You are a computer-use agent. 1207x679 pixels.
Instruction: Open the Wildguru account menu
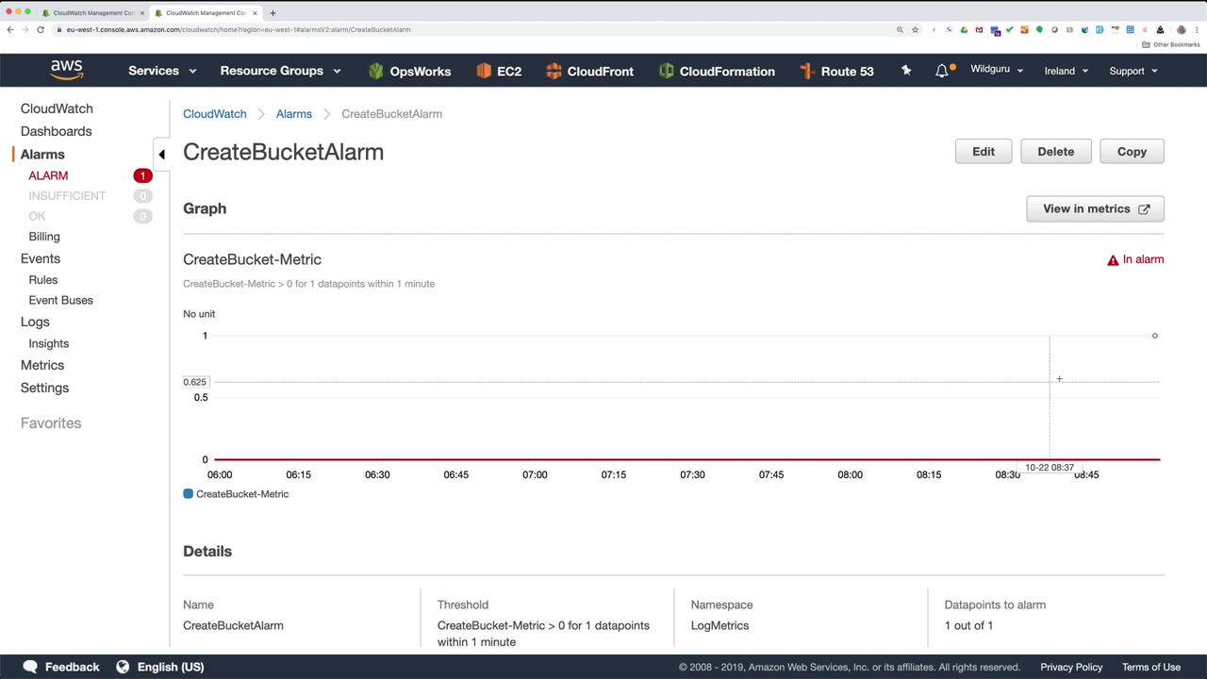click(x=997, y=70)
